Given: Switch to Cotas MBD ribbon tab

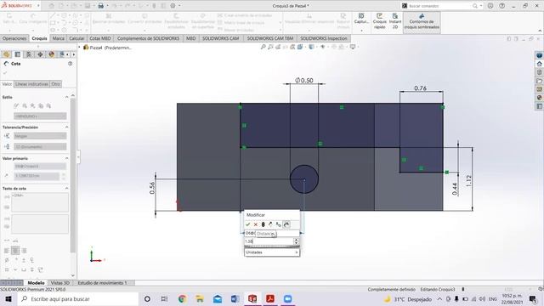Looking at the screenshot, I should coord(100,38).
